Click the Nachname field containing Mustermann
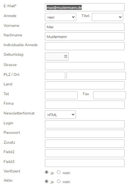The height and width of the screenshot is (188, 128). coord(85,36)
